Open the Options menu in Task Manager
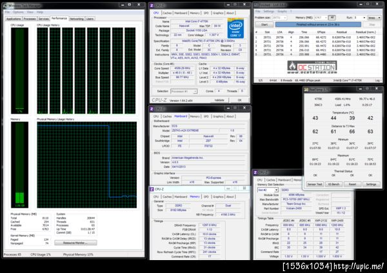This screenshot has height=273, width=387. 18,12
